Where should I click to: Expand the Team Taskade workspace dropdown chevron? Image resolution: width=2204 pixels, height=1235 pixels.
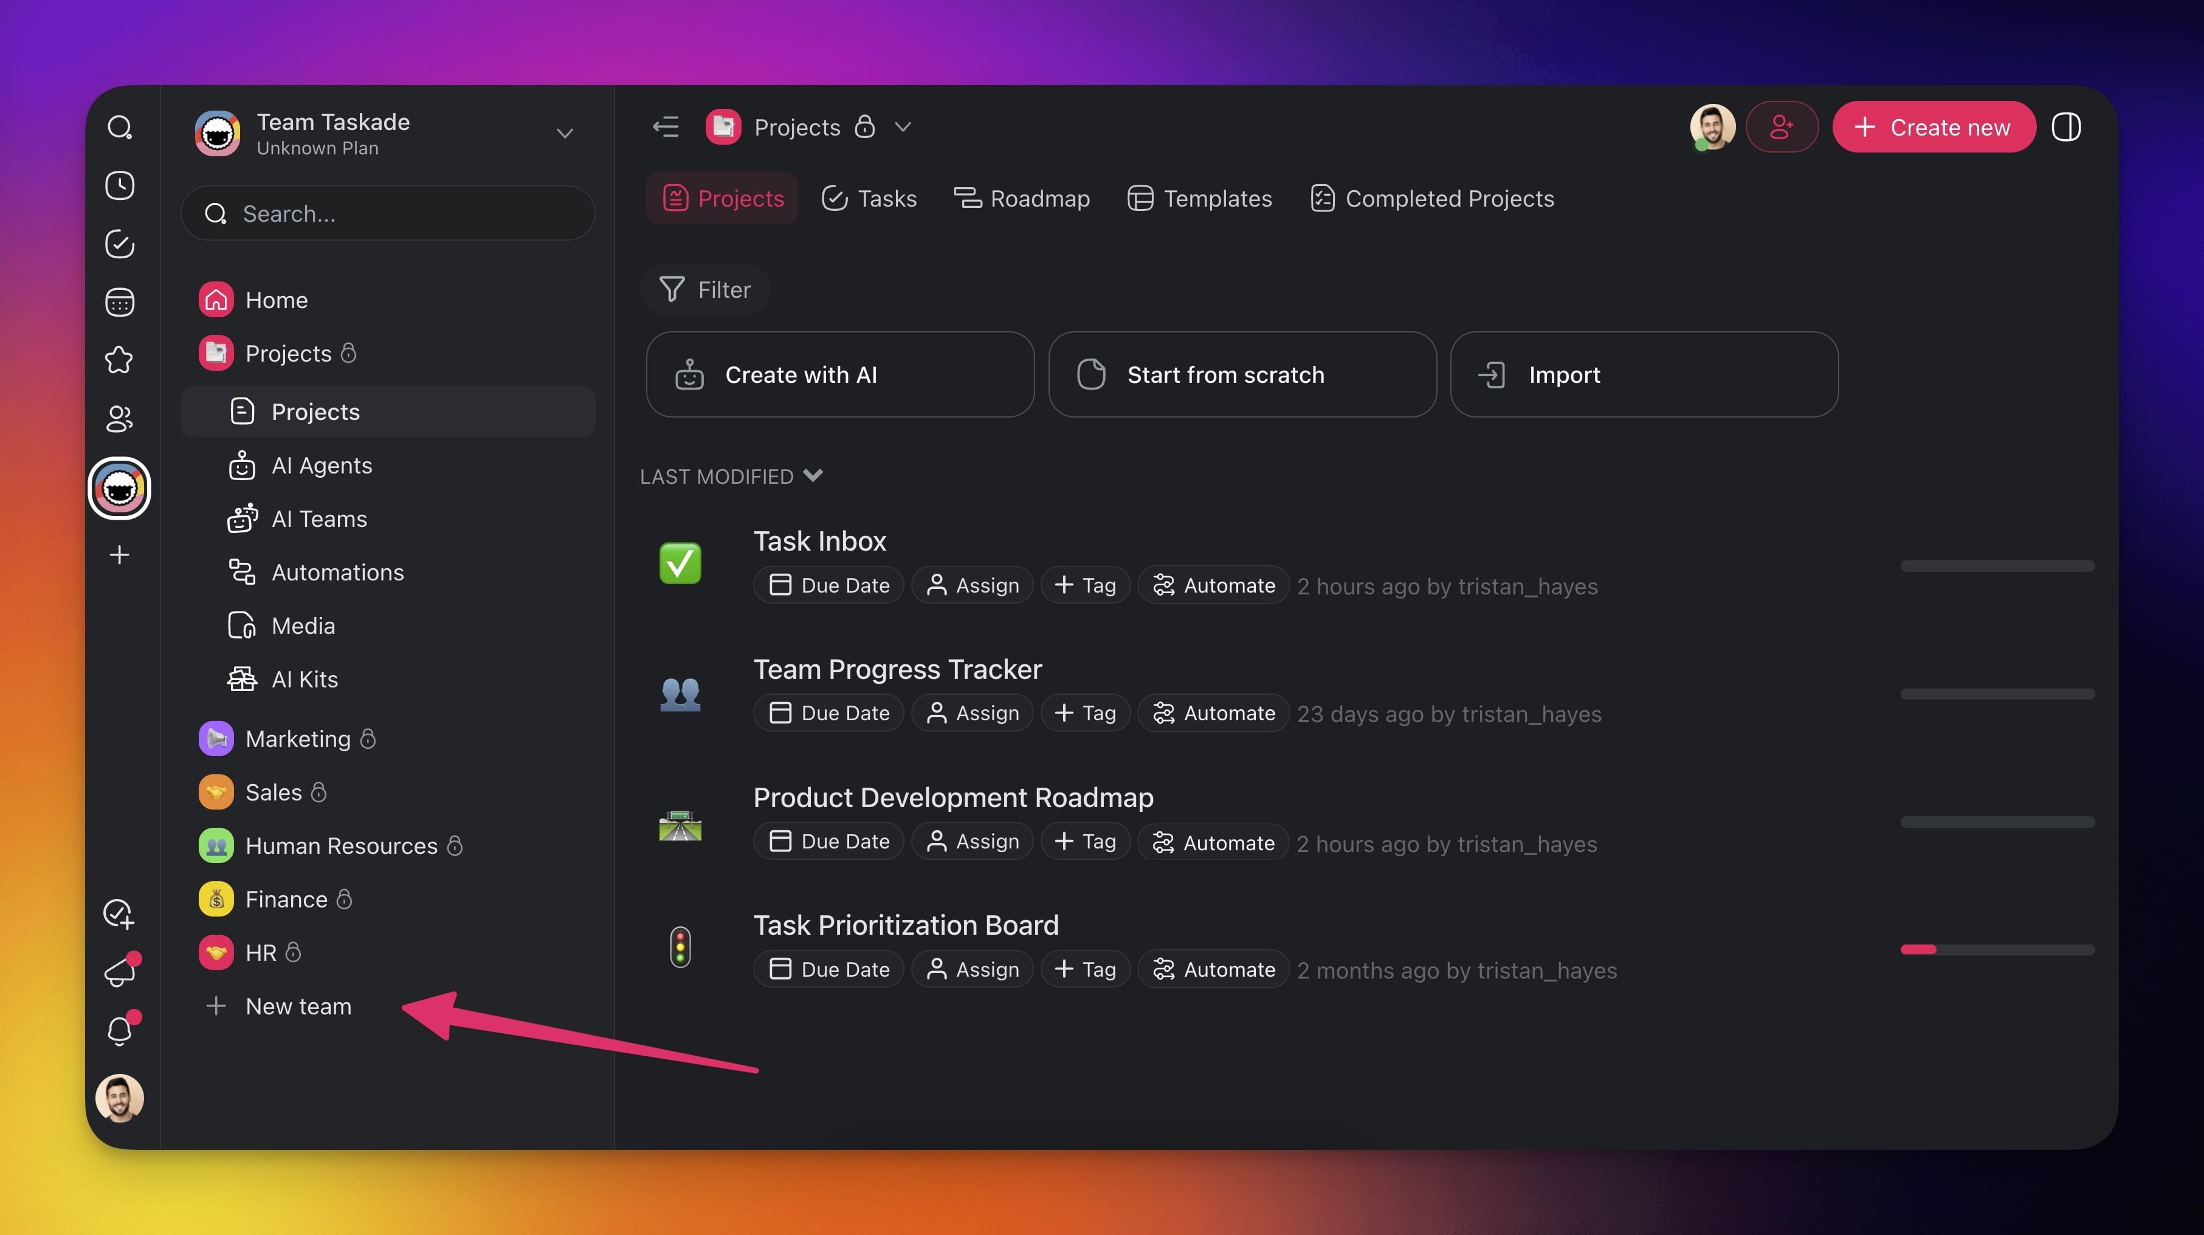coord(565,134)
